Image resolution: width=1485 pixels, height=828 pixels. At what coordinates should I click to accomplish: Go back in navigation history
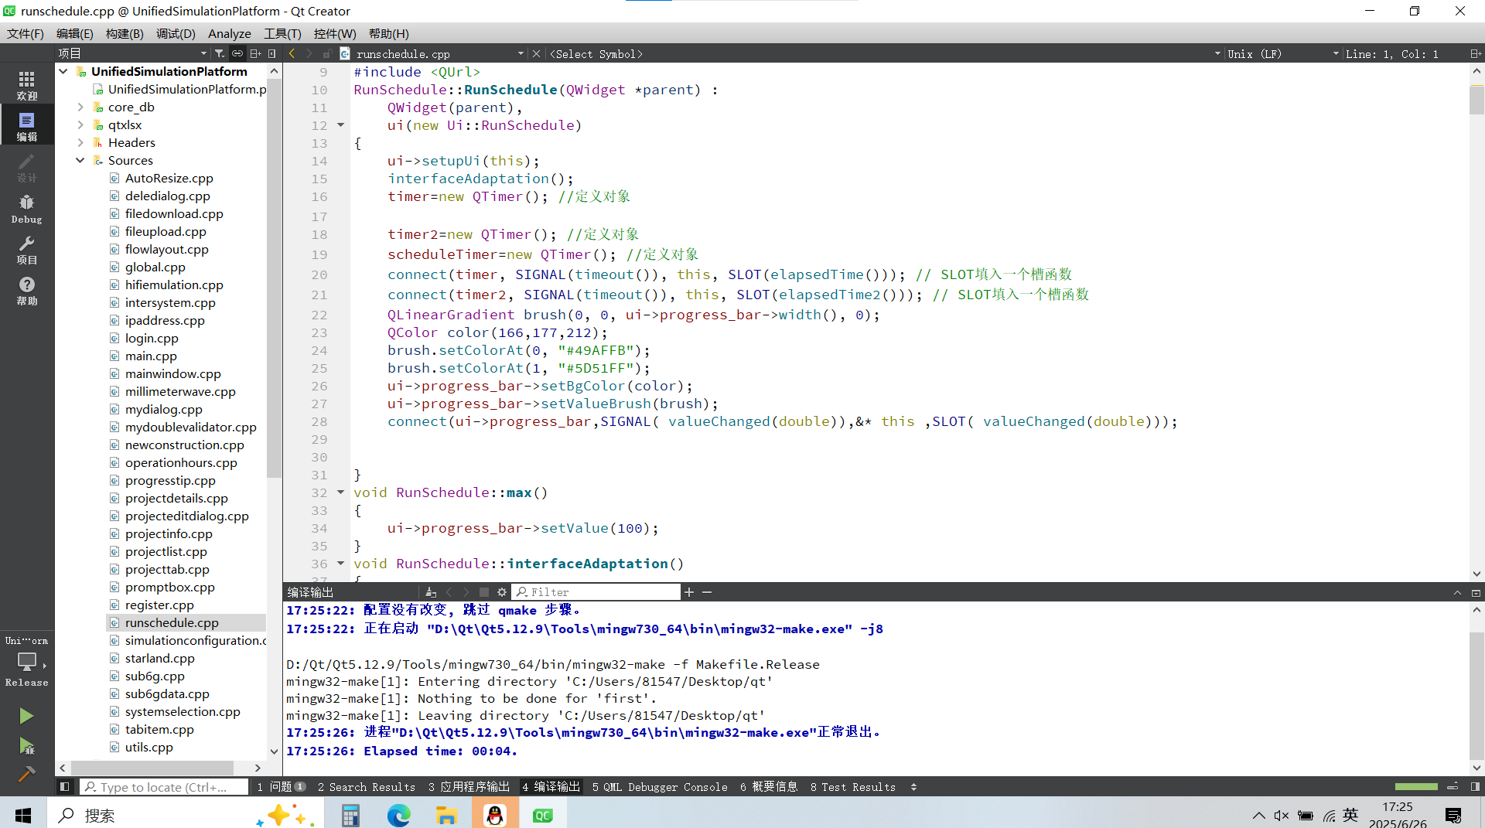pyautogui.click(x=292, y=53)
